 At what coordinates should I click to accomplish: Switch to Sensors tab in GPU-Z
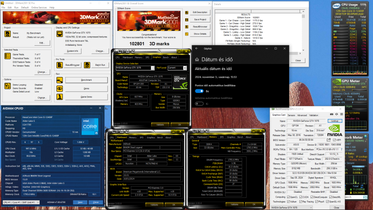pyautogui.click(x=291, y=115)
